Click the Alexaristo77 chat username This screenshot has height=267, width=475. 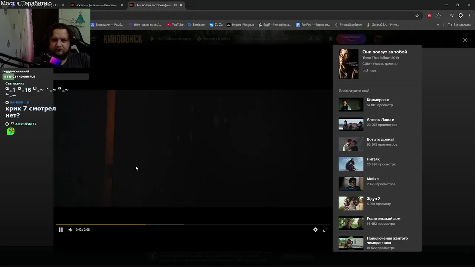pos(26,124)
